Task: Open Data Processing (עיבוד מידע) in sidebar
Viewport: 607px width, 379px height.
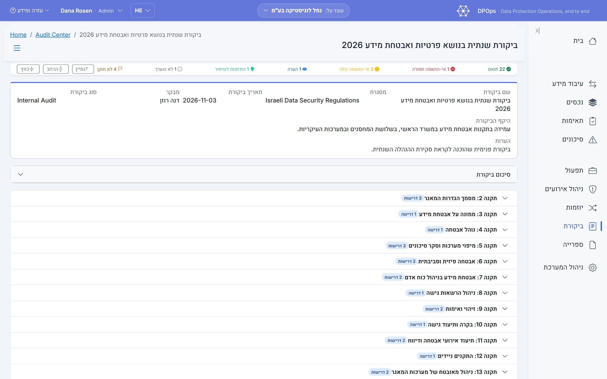Action: click(x=574, y=84)
